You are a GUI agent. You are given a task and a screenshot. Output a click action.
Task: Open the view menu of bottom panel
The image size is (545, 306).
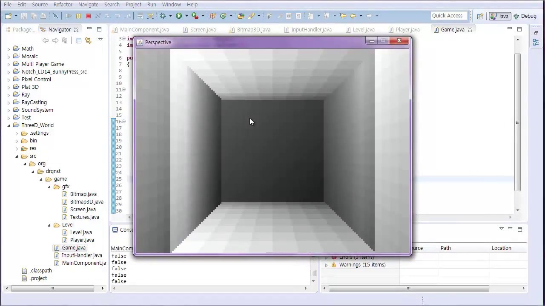501,229
